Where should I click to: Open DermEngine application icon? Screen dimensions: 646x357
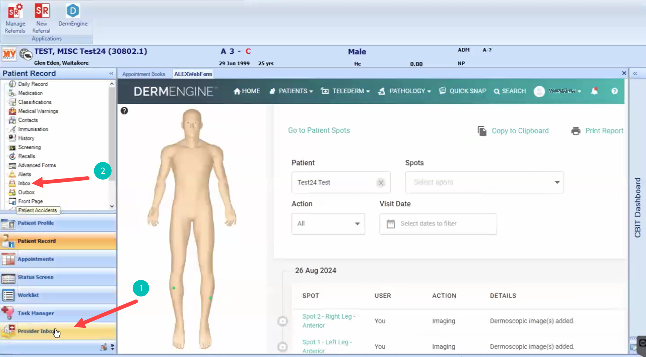(73, 15)
